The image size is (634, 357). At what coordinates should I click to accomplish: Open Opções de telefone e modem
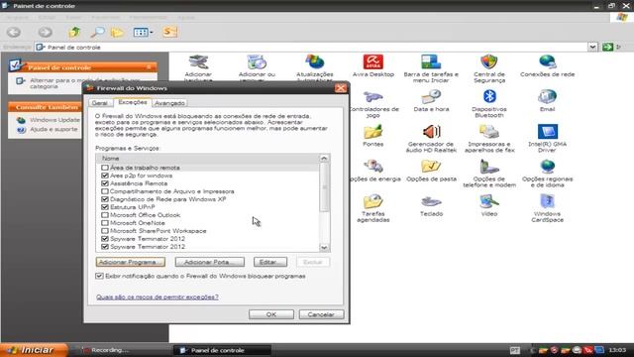click(489, 173)
